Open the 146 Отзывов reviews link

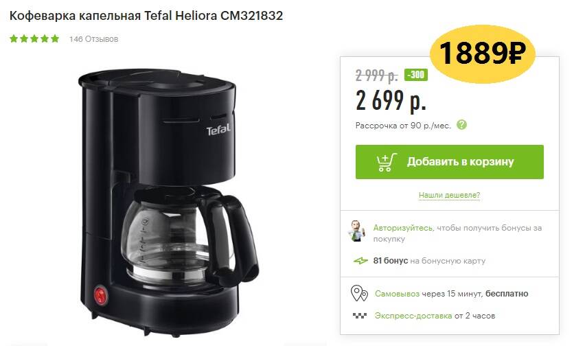(x=93, y=39)
